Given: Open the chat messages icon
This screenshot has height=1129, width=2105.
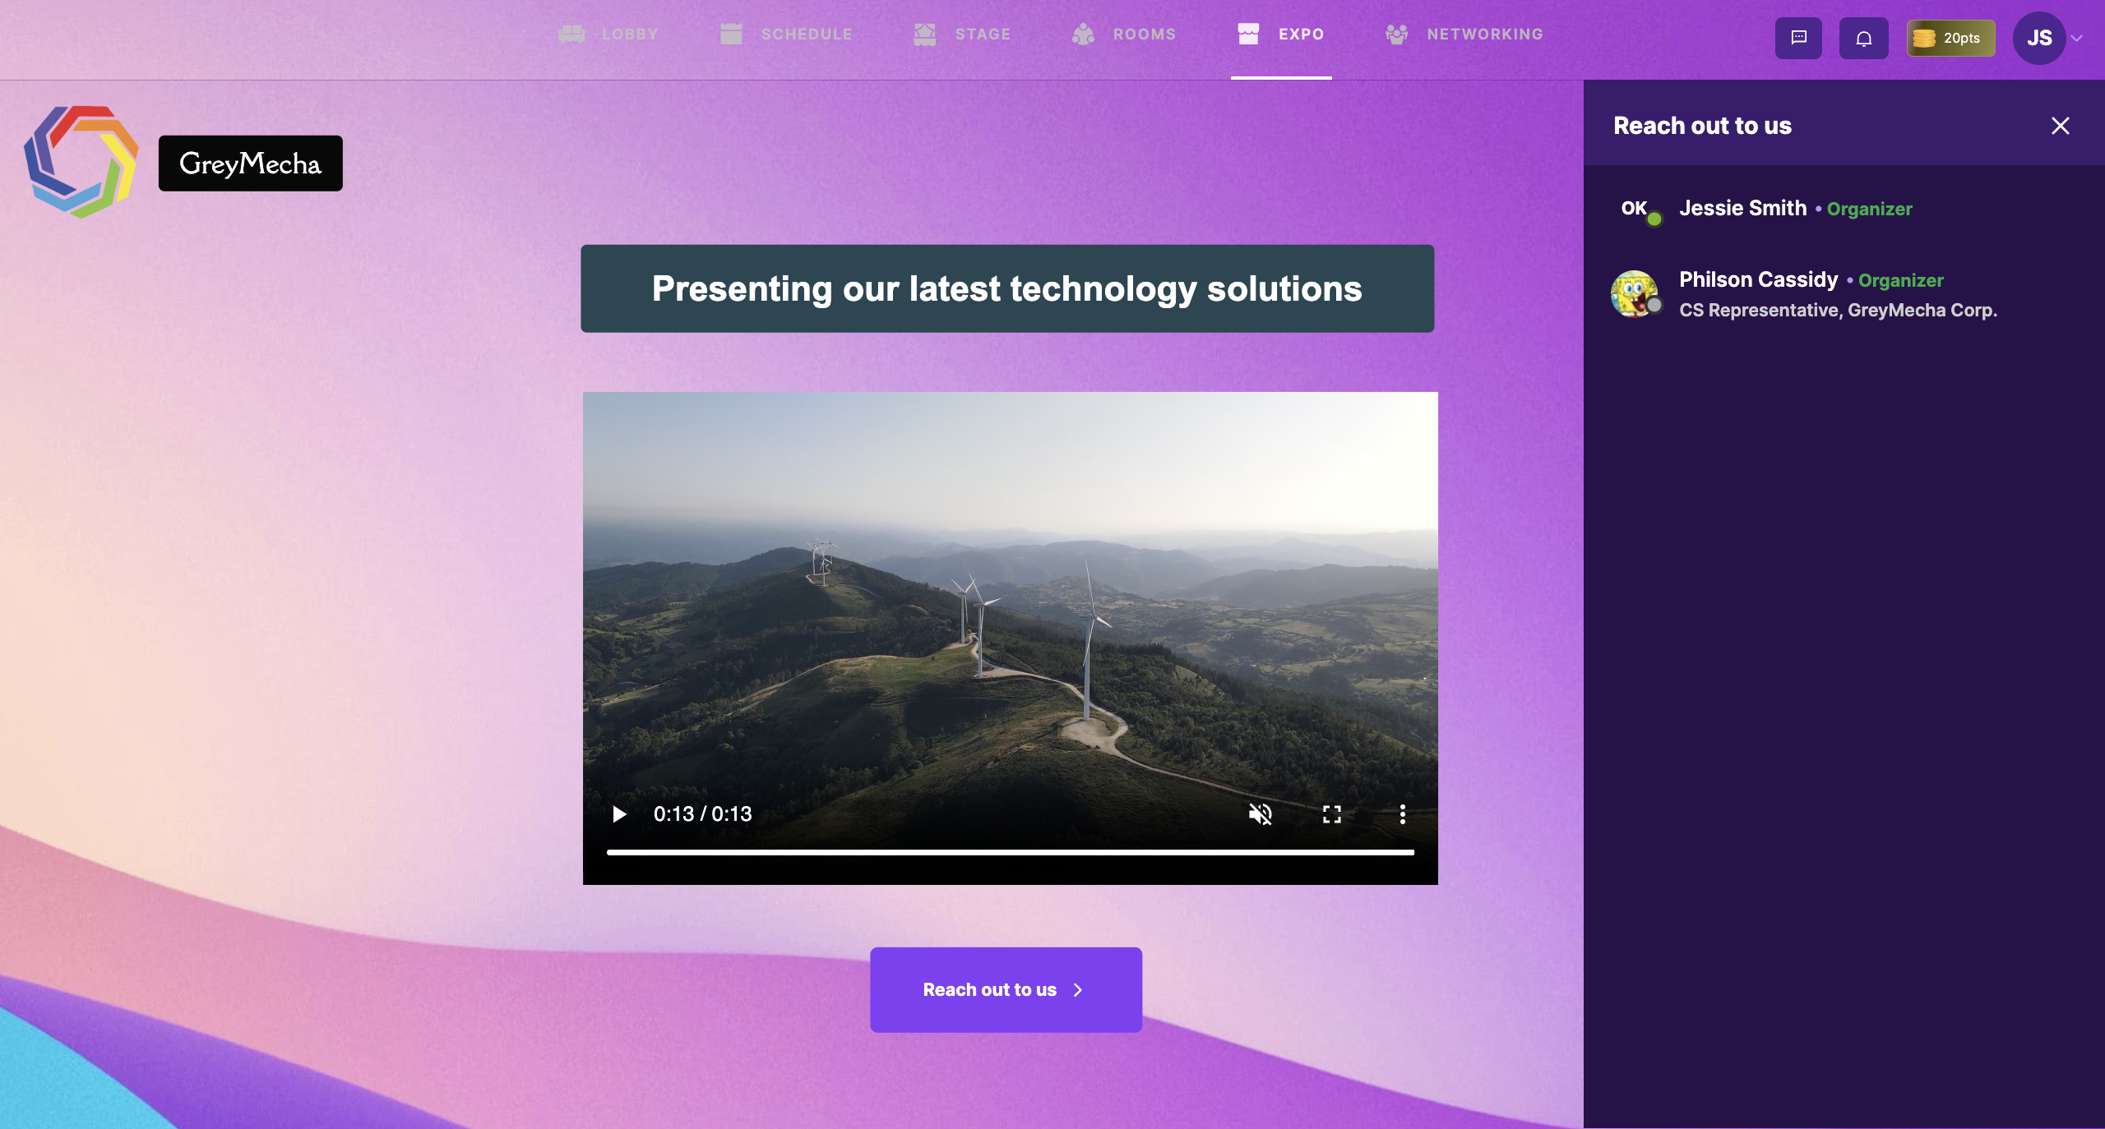Looking at the screenshot, I should pos(1798,38).
